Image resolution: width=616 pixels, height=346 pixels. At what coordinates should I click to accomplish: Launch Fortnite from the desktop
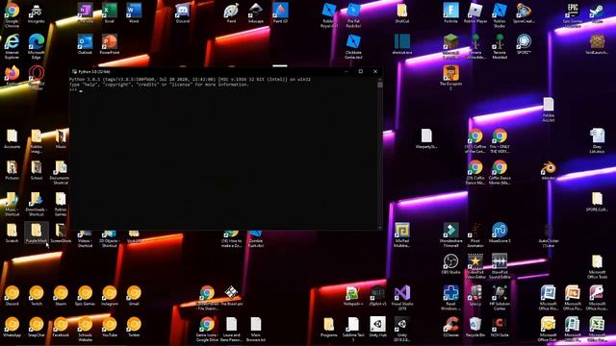[x=450, y=12]
